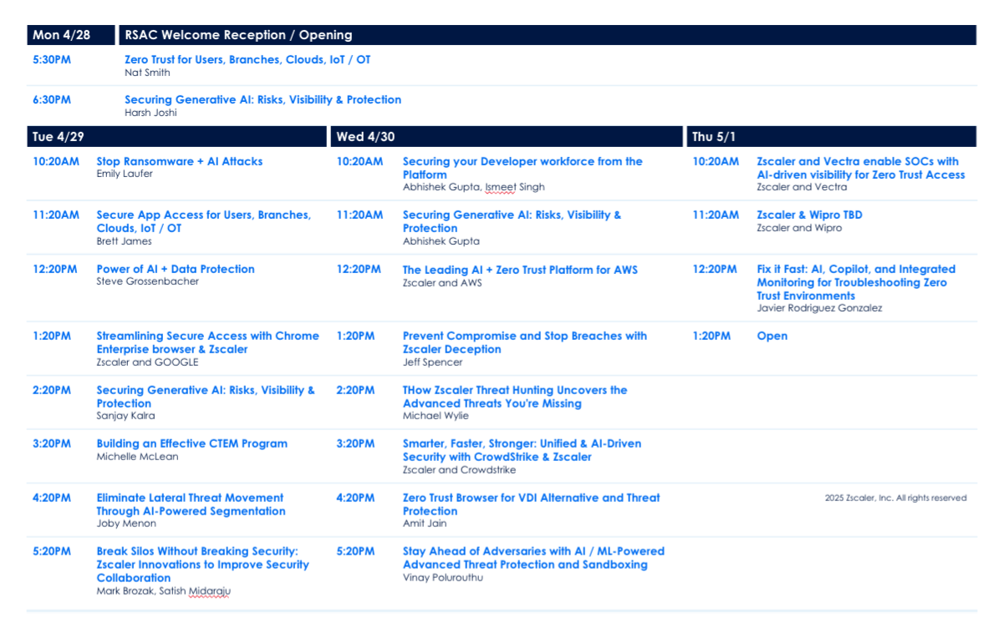Click the 2025 Zscaler, Inc. copyright notice

pos(895,498)
